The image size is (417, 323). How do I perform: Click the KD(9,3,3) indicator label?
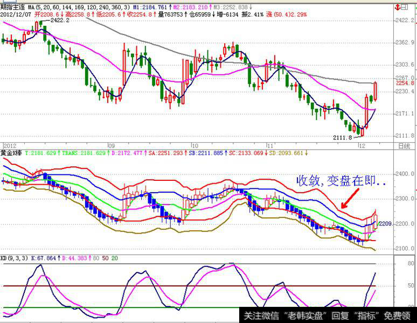pos(14,258)
